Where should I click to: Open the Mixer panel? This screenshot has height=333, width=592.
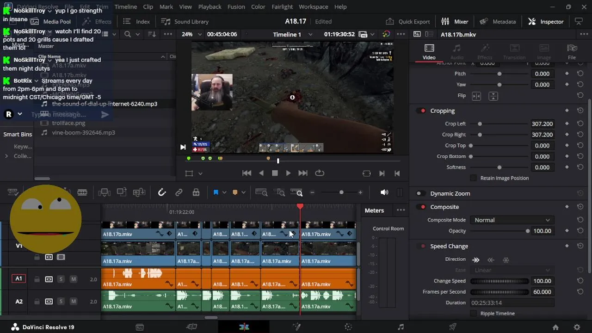point(455,21)
